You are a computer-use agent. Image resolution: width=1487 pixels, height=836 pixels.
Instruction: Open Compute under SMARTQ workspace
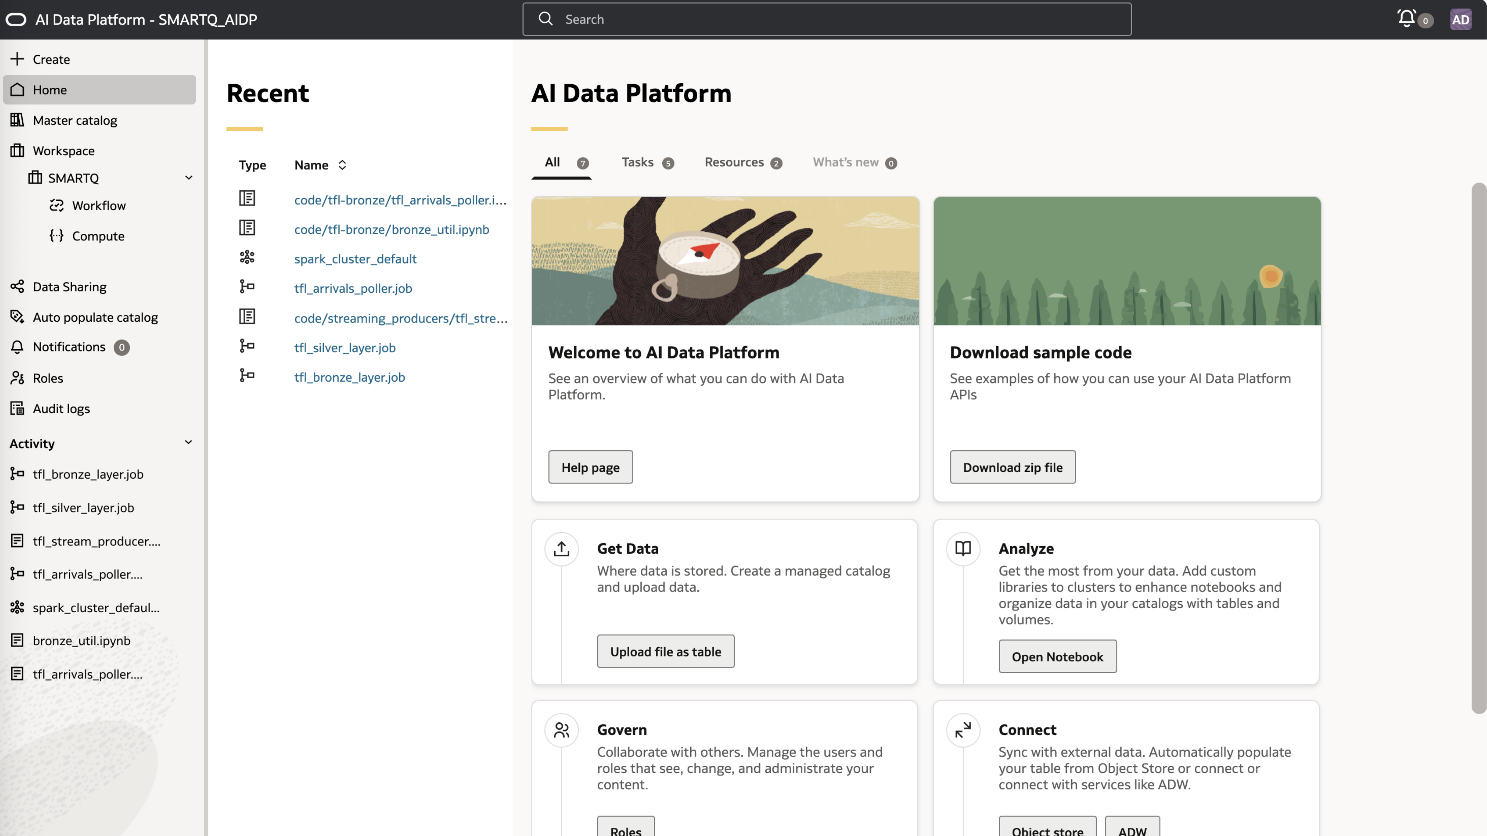[x=98, y=236]
